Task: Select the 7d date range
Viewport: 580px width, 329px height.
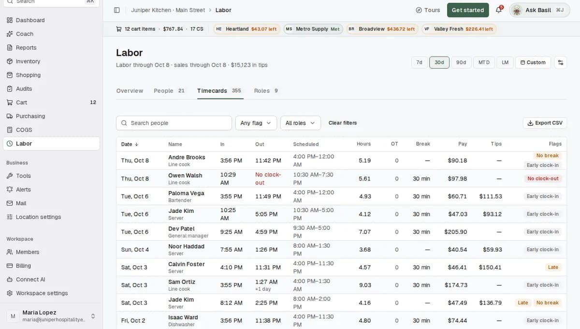Action: coord(419,62)
